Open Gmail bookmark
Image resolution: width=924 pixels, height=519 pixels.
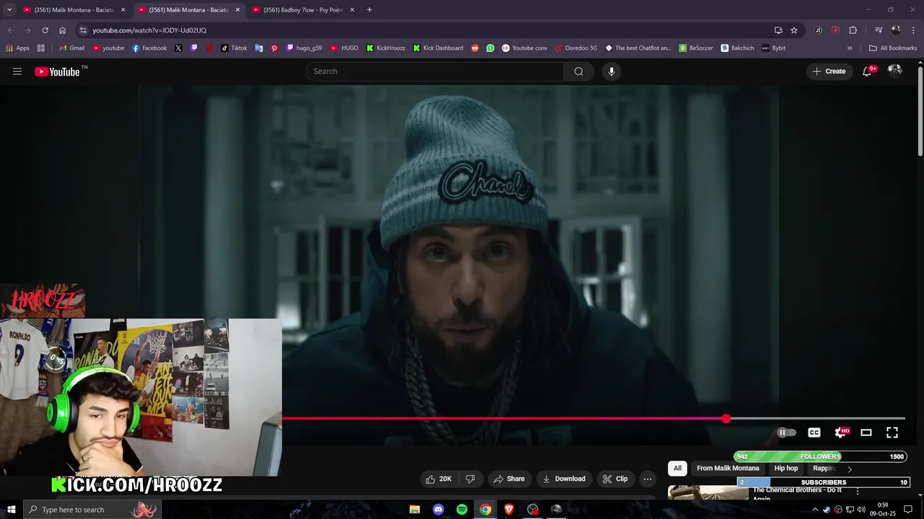coord(71,48)
